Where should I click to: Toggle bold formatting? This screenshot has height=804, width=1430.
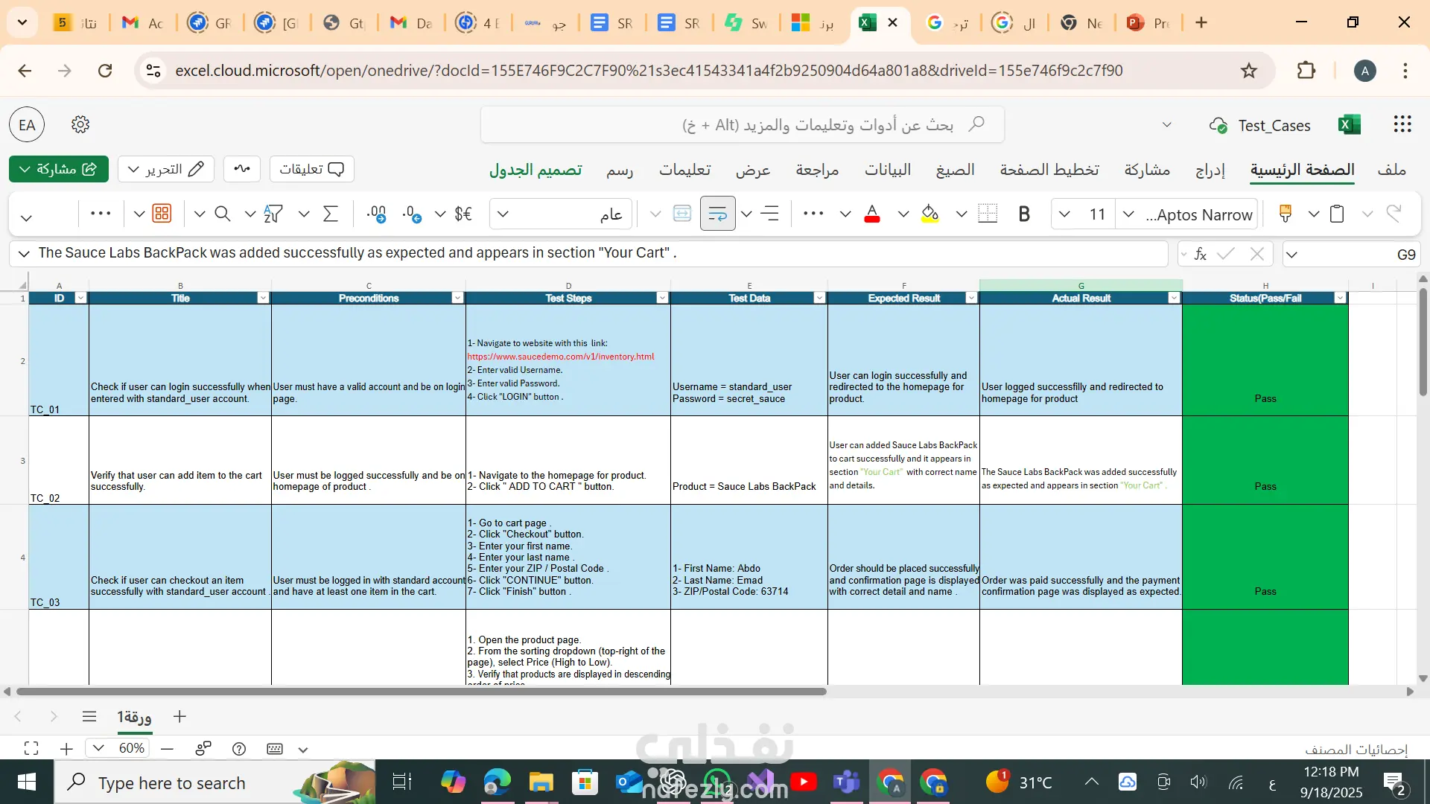[1024, 214]
